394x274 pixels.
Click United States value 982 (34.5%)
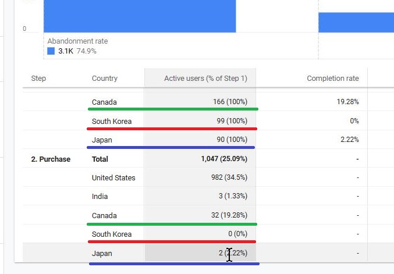[229, 177]
